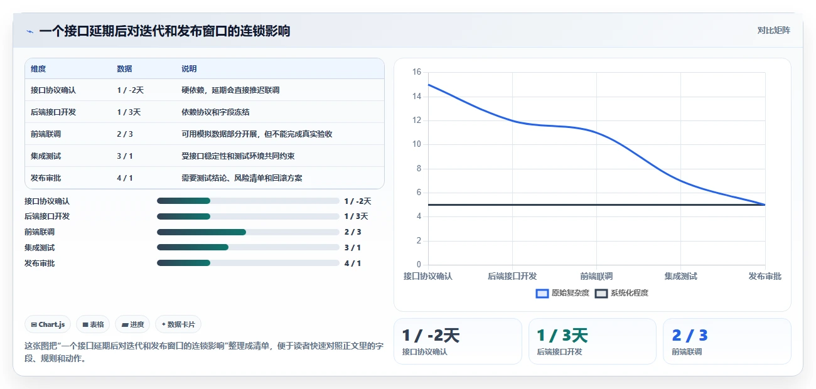Click the flat dark 系统化程度 line in chart
816x389 pixels.
point(596,205)
